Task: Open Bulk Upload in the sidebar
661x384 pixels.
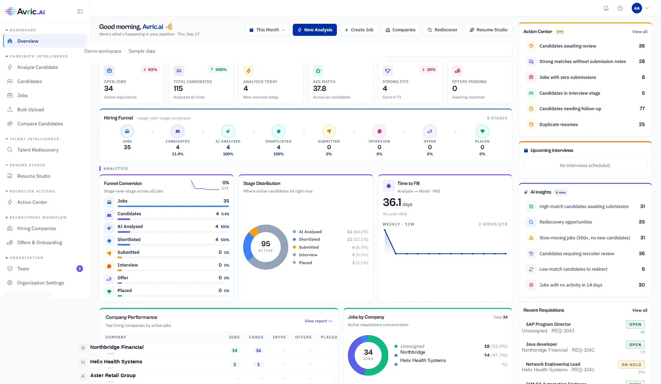Action: click(45, 110)
